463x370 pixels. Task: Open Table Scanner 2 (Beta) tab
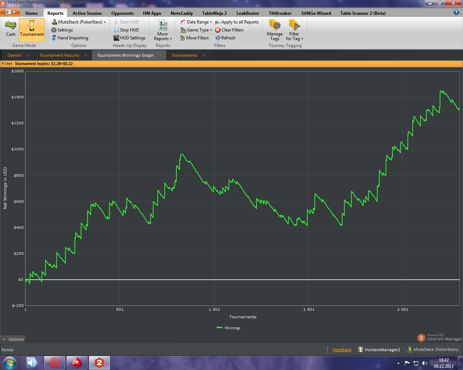click(363, 13)
